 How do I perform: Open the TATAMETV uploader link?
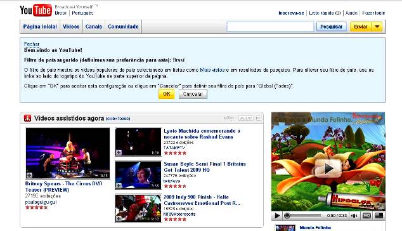(x=174, y=148)
